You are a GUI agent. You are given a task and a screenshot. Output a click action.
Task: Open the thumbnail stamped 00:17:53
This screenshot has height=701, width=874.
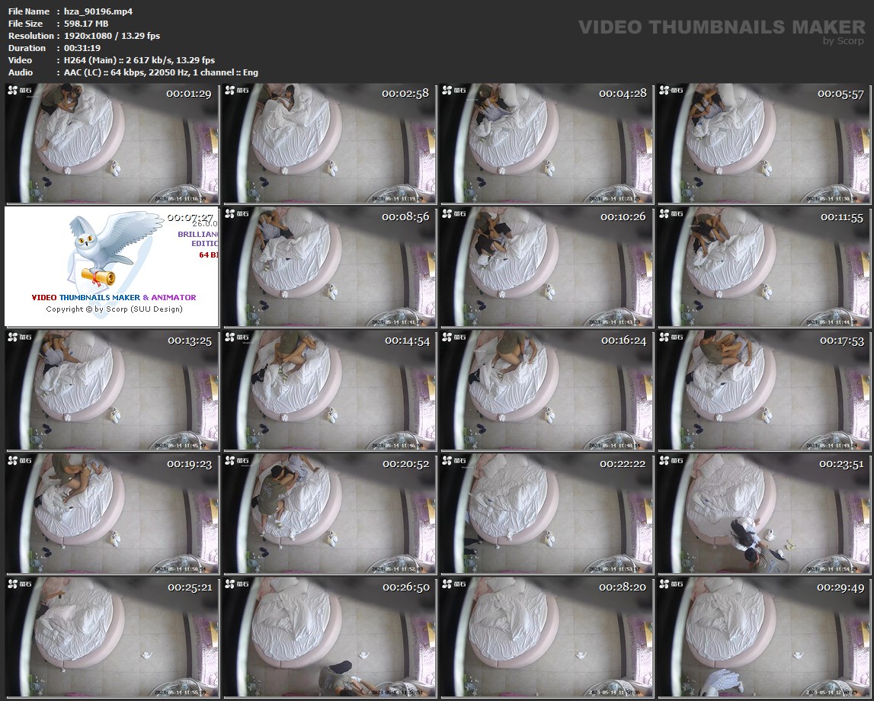(764, 391)
